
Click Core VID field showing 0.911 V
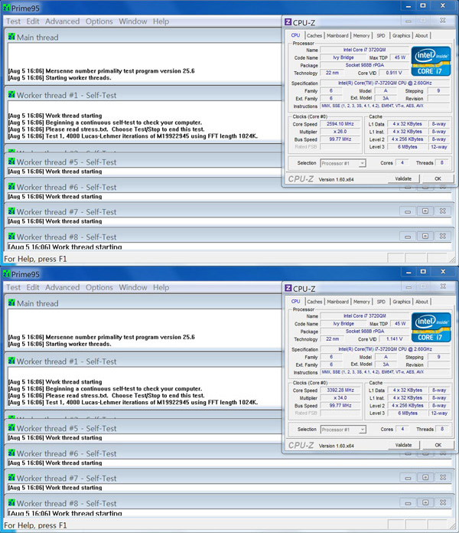point(394,73)
